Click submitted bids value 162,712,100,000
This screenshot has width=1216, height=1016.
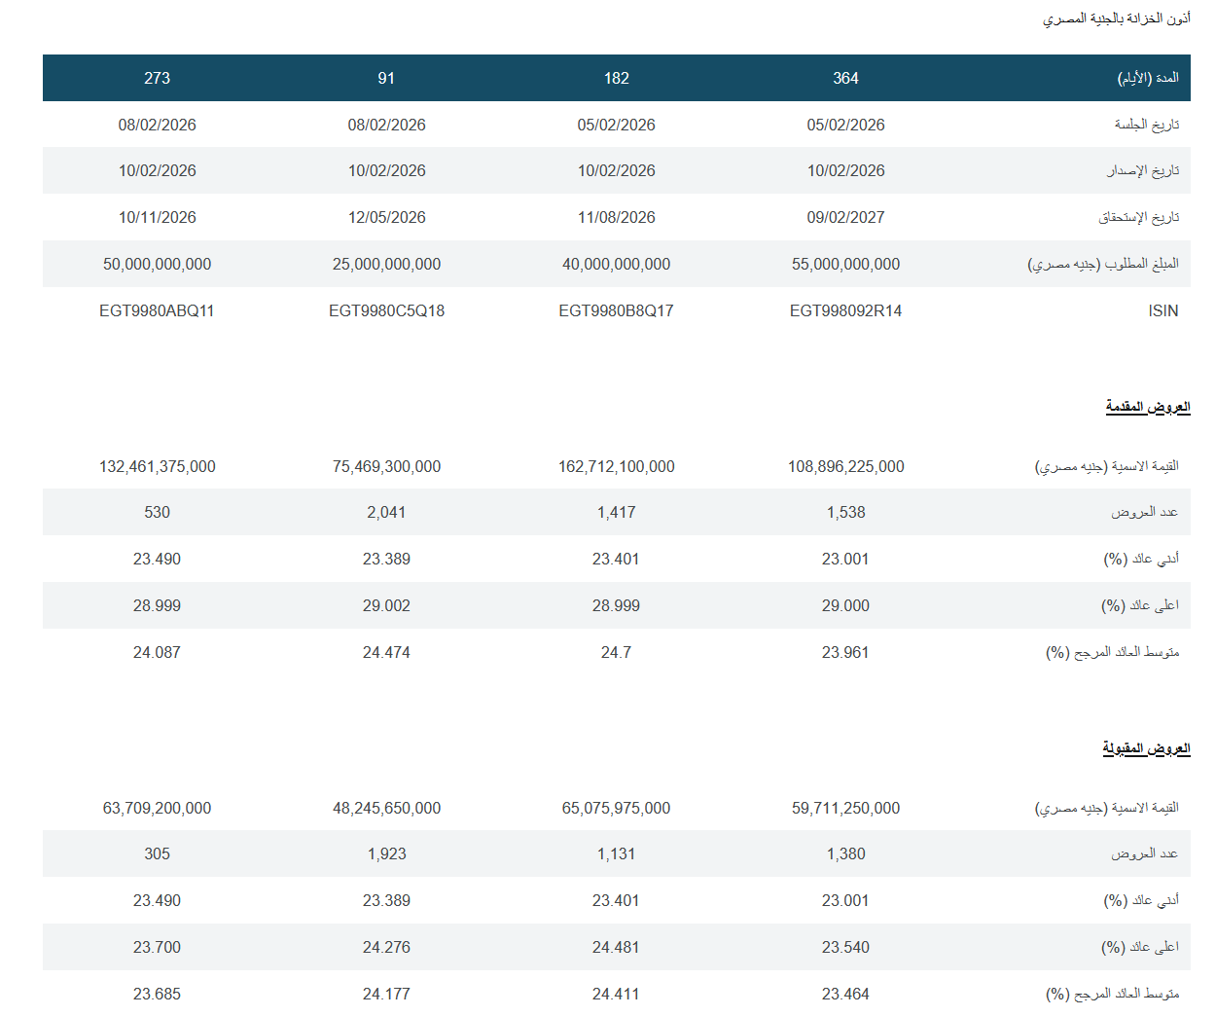[x=616, y=466]
